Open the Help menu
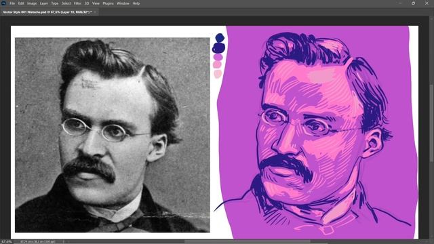434x244 pixels. point(136,3)
